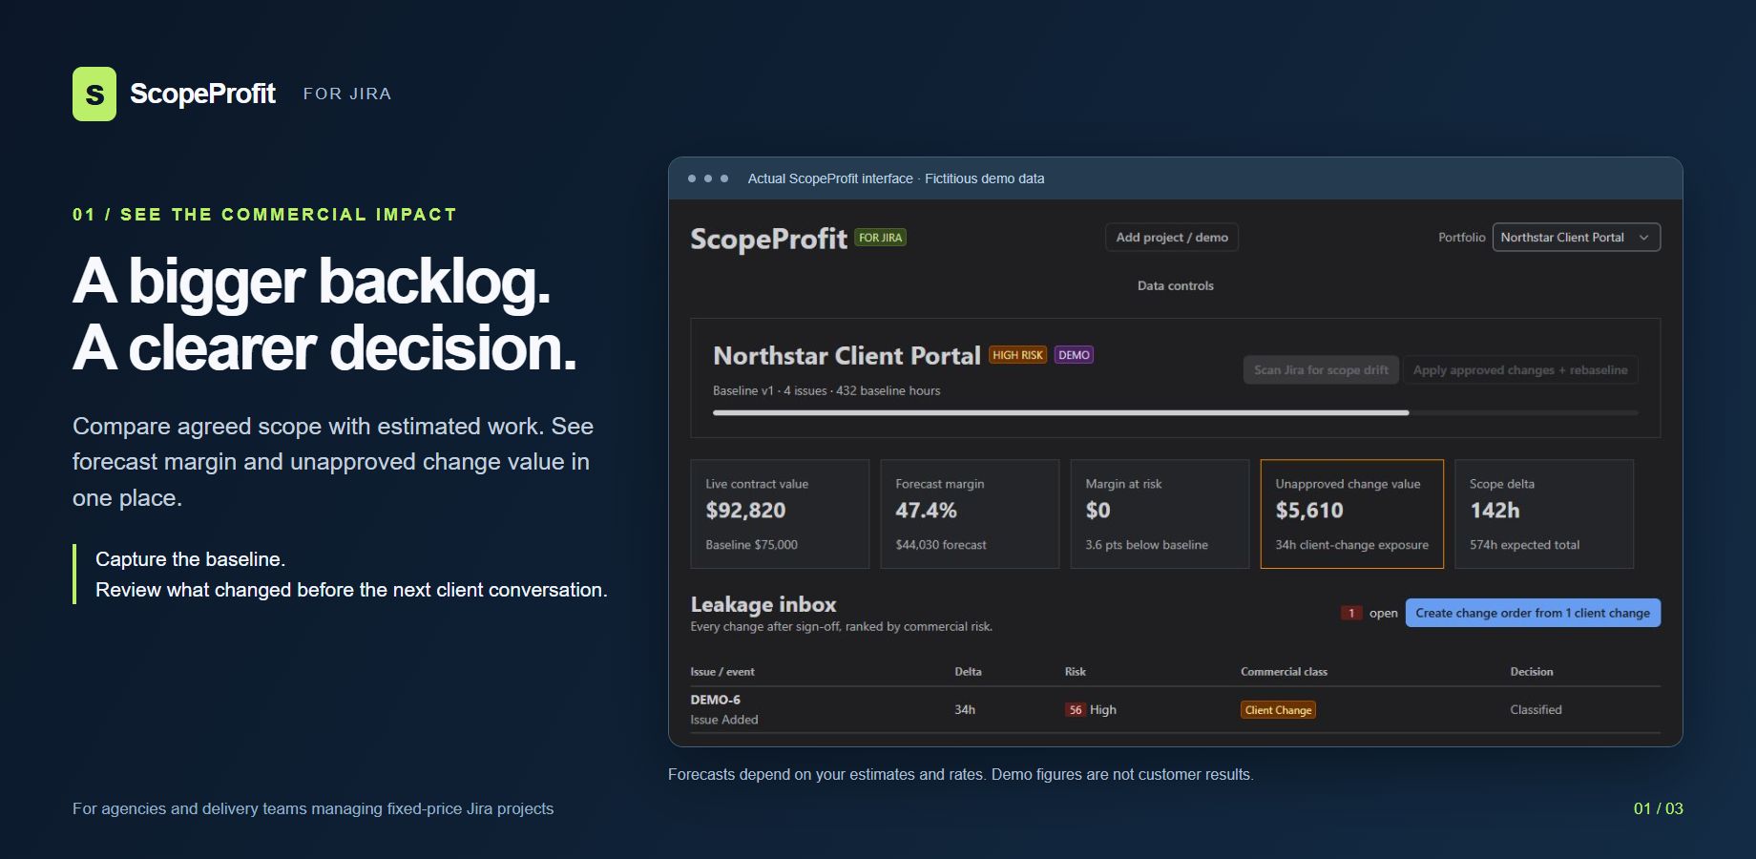The width and height of the screenshot is (1756, 859).
Task: Click the Northstar Client Portal project heading
Action: pyautogui.click(x=847, y=356)
